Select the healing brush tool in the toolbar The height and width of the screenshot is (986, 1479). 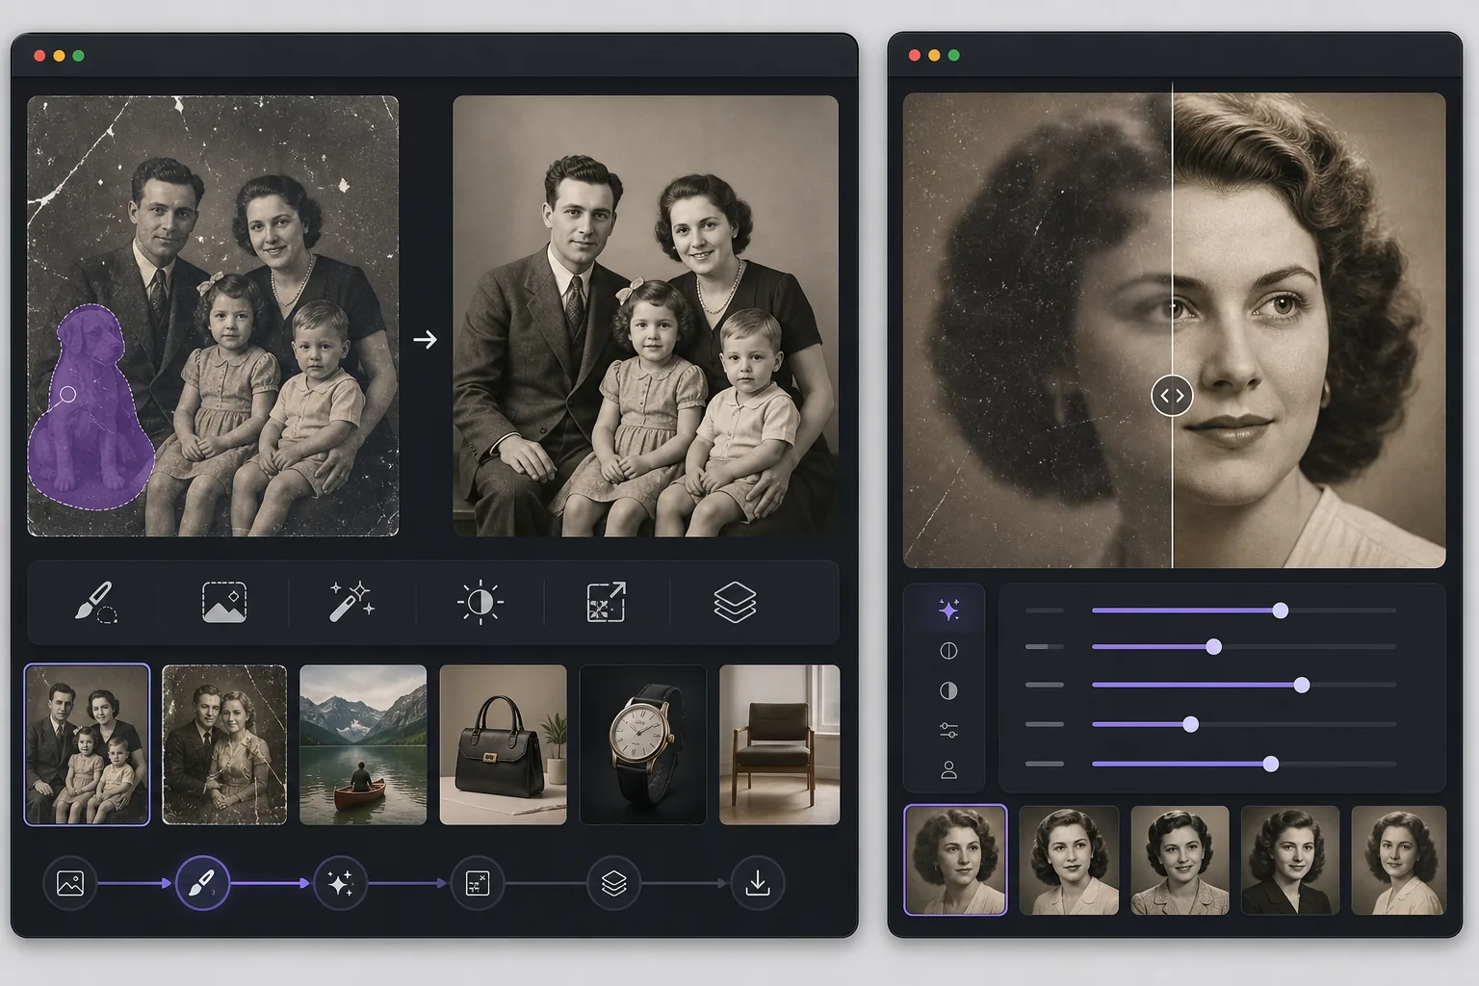pyautogui.click(x=95, y=603)
